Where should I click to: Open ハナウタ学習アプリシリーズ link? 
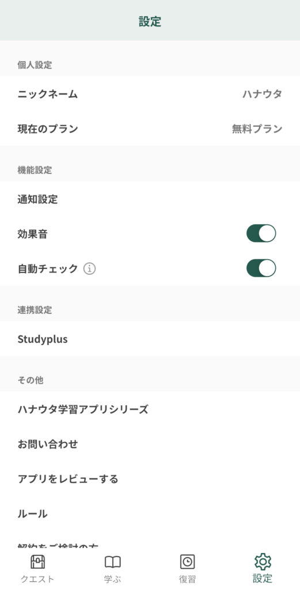tap(150, 409)
